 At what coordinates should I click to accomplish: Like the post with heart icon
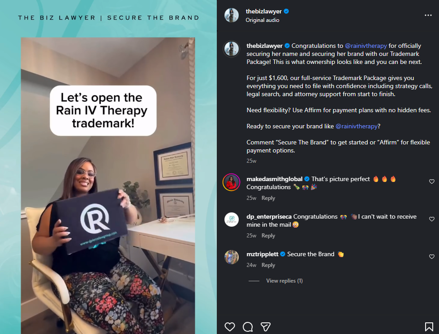(x=229, y=326)
